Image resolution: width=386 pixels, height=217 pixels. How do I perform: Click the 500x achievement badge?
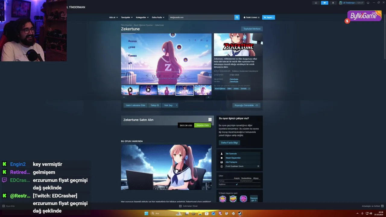click(x=233, y=199)
